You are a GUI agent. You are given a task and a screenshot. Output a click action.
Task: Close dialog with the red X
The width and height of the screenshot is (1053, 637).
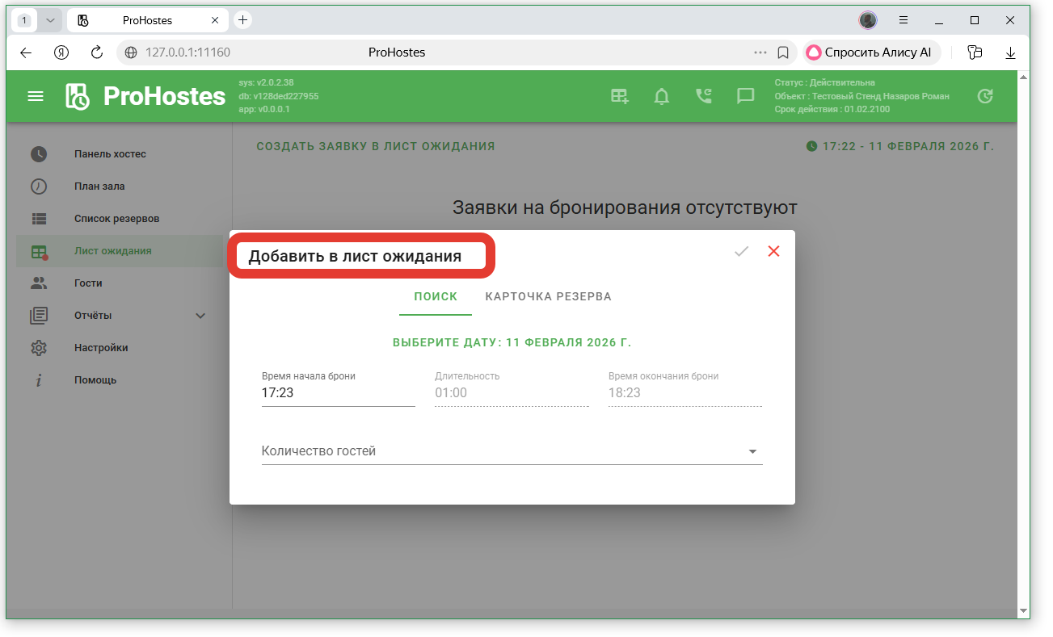(773, 251)
